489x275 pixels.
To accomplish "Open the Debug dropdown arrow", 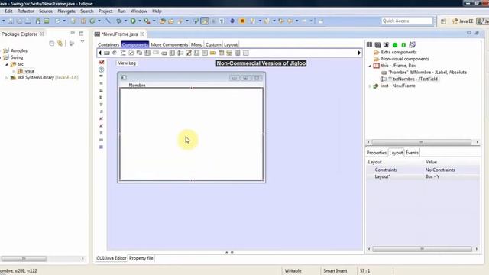I will 125,21.
